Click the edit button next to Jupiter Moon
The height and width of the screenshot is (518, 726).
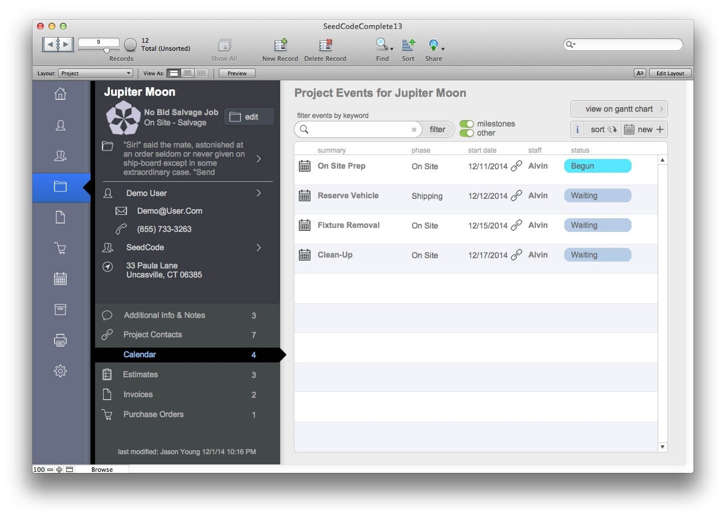(249, 116)
